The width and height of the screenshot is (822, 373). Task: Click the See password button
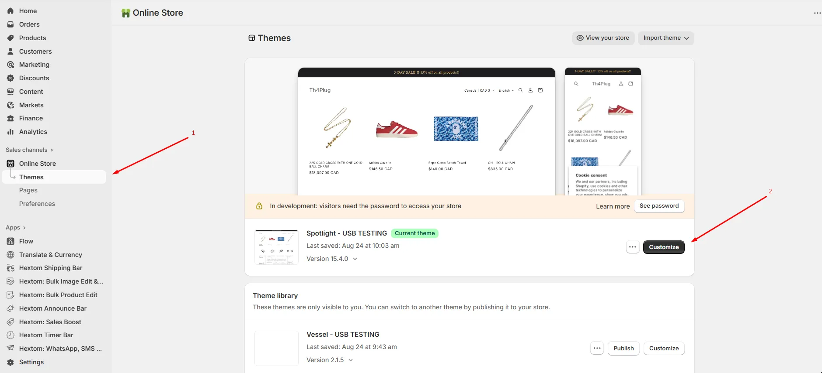(659, 206)
